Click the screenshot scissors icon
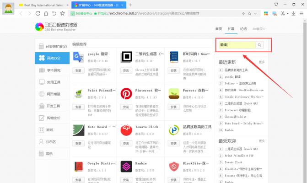The image size is (307, 183). point(283,13)
